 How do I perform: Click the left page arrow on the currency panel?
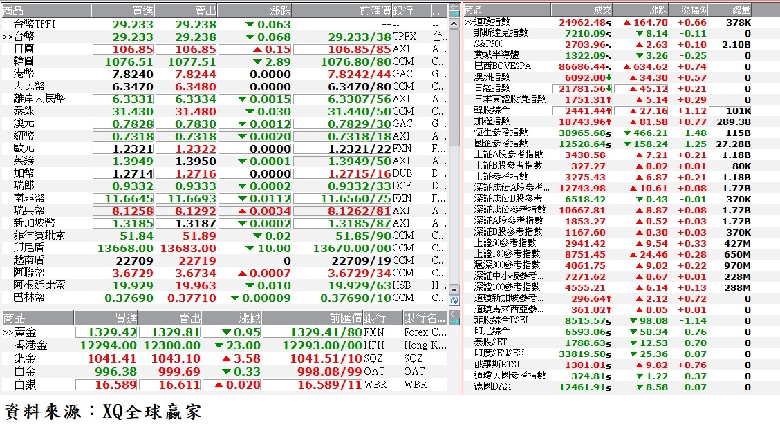(x=454, y=6)
